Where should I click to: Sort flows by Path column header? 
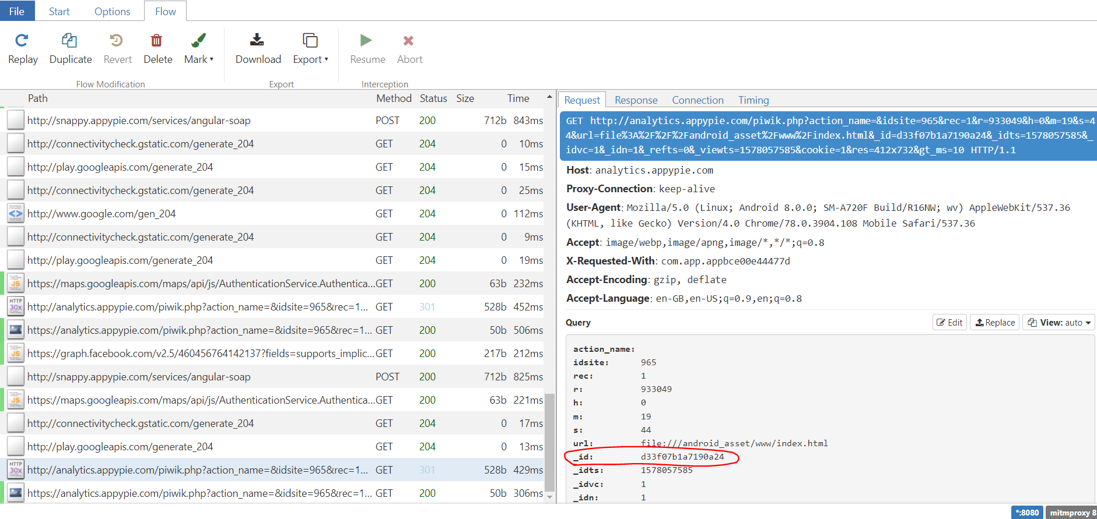click(x=38, y=98)
